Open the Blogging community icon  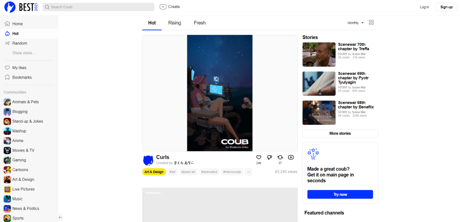point(7,112)
